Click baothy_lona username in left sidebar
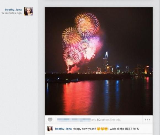The image size is (160, 135). point(13,10)
